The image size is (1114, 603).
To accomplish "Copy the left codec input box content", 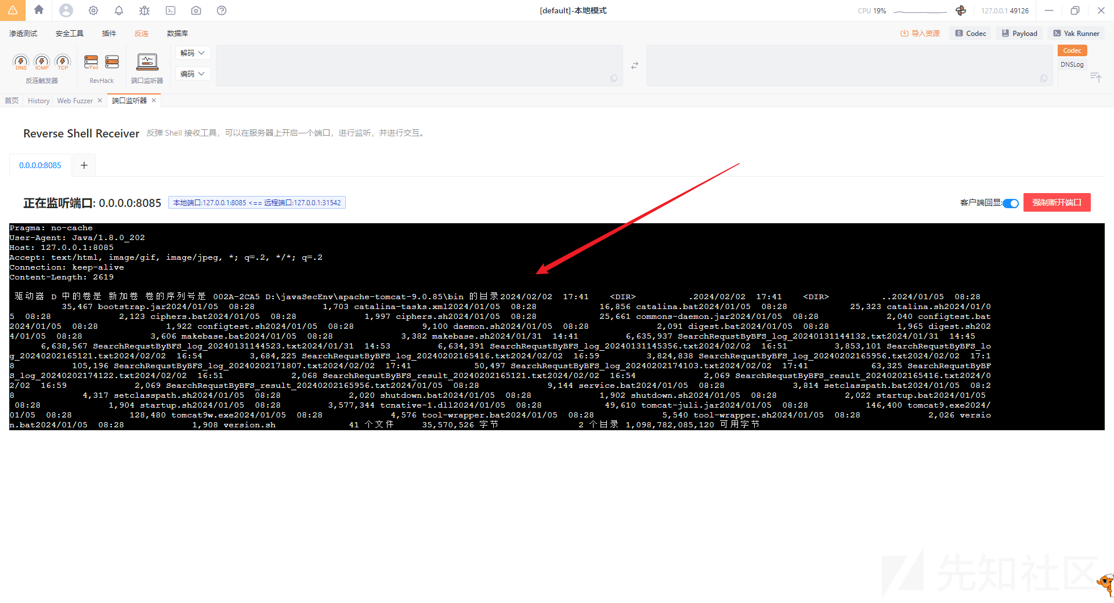I will [x=614, y=78].
